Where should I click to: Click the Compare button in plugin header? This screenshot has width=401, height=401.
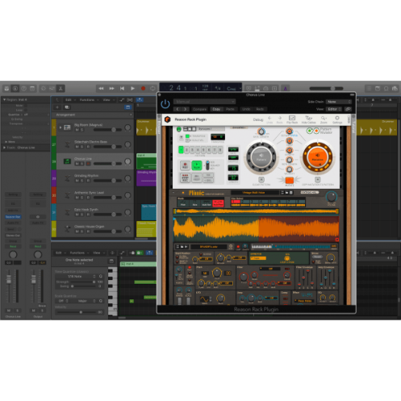[199, 109]
